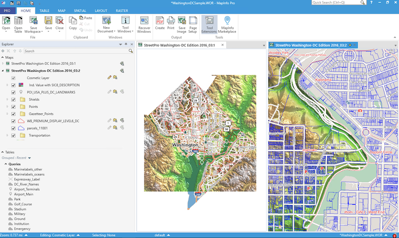The width and height of the screenshot is (399, 238).
Task: Click the Explorer search field
Action: pyautogui.click(x=76, y=51)
